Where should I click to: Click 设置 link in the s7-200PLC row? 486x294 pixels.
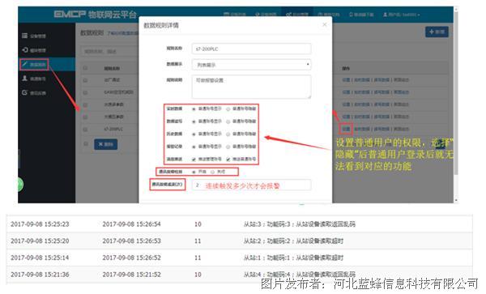[346, 129]
